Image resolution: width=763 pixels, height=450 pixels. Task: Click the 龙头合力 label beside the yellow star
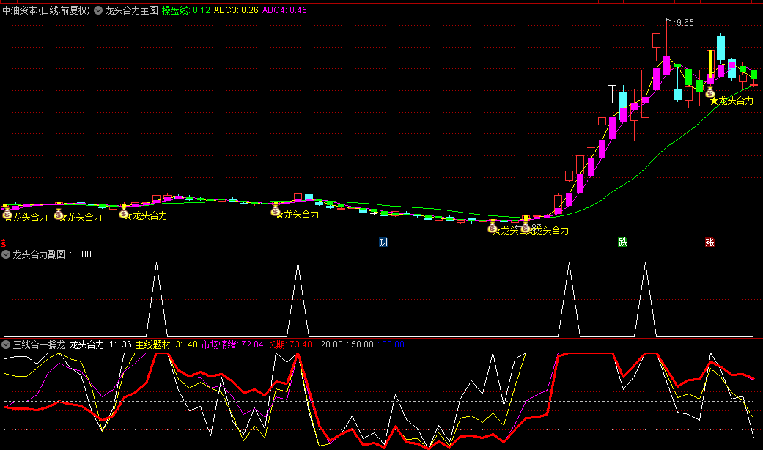coord(736,100)
